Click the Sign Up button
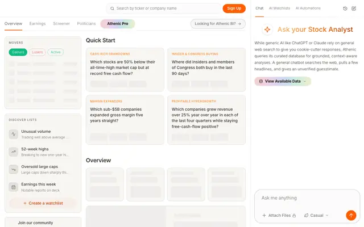The width and height of the screenshot is (364, 227). pyautogui.click(x=234, y=9)
